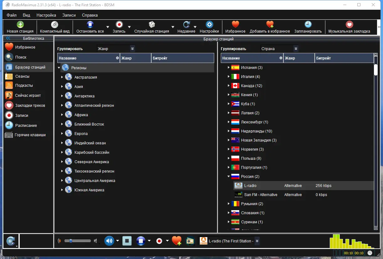Open dropdown arrow next to Случайная станция
This screenshot has height=259, width=383.
173,27
